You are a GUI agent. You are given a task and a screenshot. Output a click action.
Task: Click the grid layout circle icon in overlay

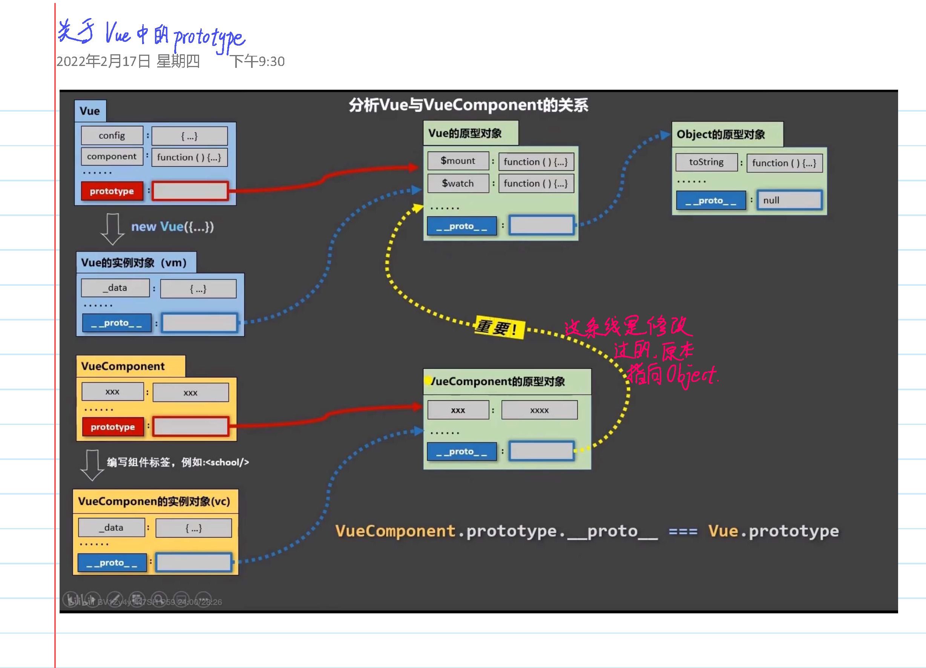[x=137, y=599]
